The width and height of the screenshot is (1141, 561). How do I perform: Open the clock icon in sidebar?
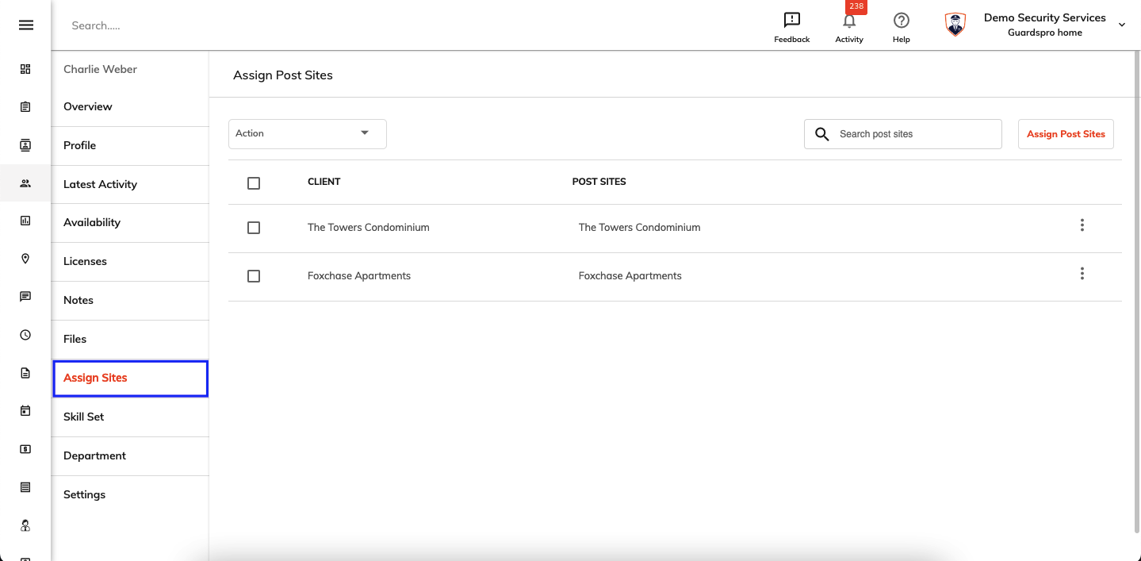(x=25, y=335)
